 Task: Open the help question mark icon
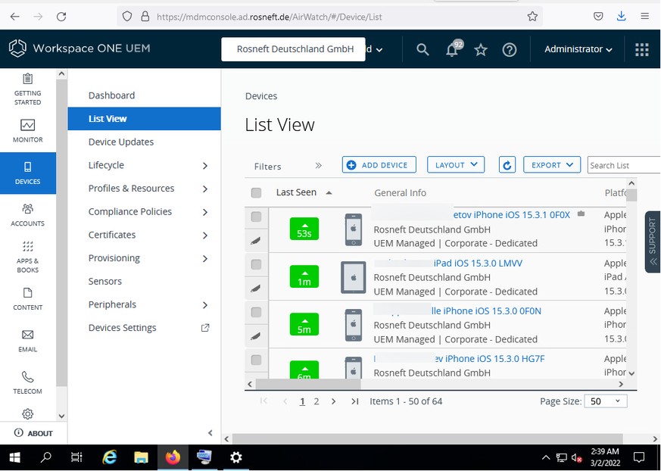pyautogui.click(x=510, y=49)
